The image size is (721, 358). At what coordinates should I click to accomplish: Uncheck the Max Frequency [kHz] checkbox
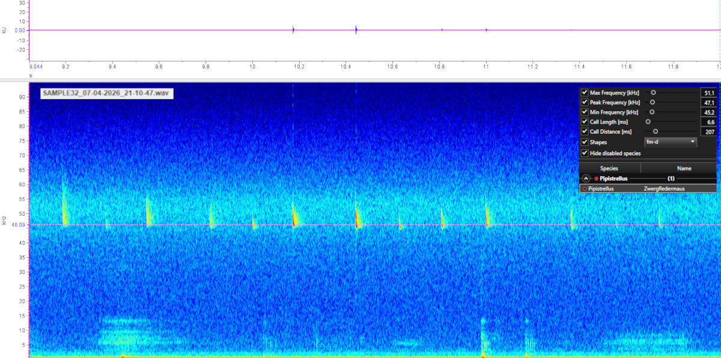[585, 93]
